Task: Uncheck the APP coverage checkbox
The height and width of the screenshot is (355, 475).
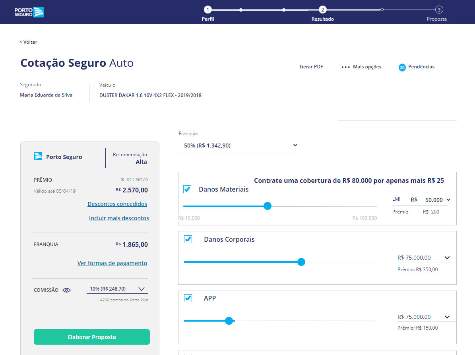Action: coord(187,298)
